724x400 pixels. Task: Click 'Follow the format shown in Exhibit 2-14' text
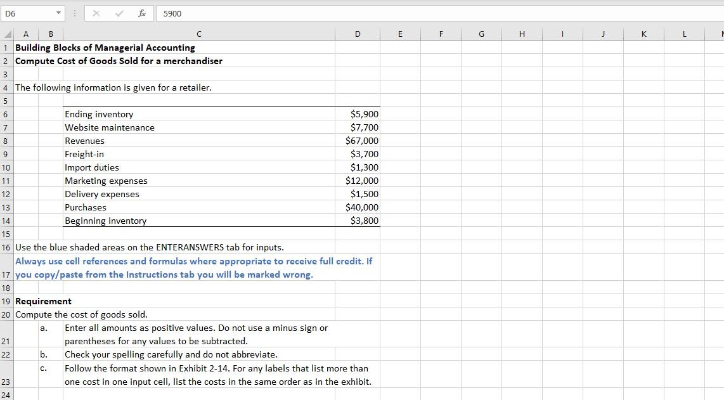point(218,375)
